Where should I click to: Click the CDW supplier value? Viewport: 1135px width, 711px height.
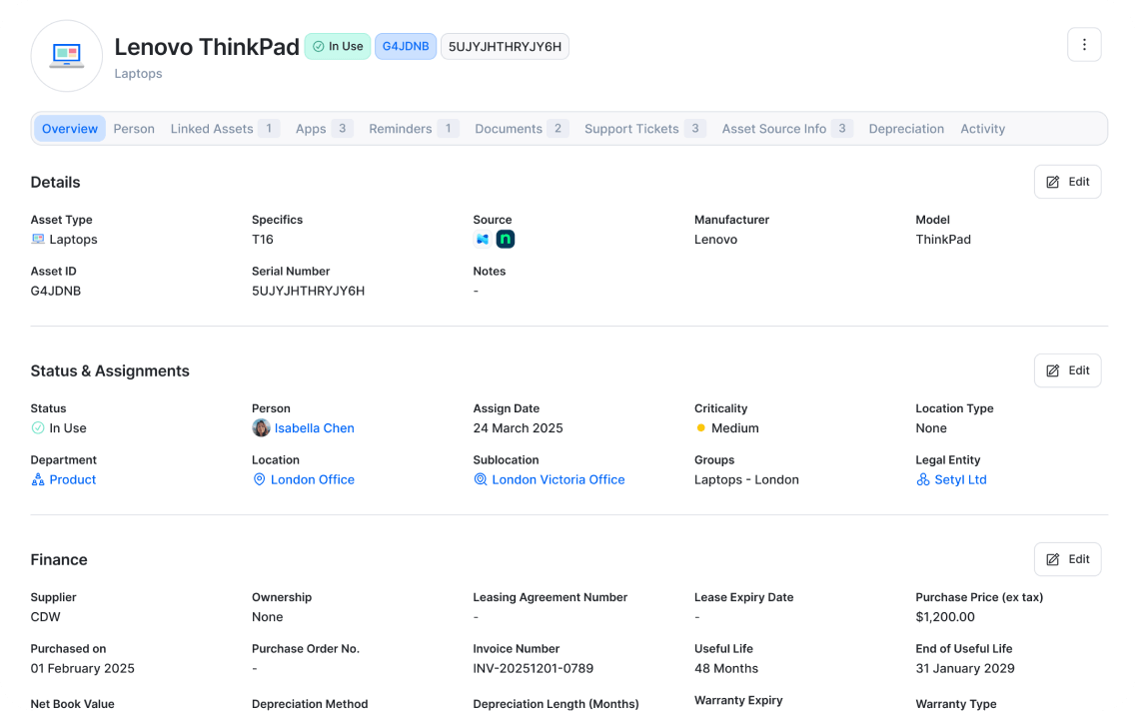(46, 617)
